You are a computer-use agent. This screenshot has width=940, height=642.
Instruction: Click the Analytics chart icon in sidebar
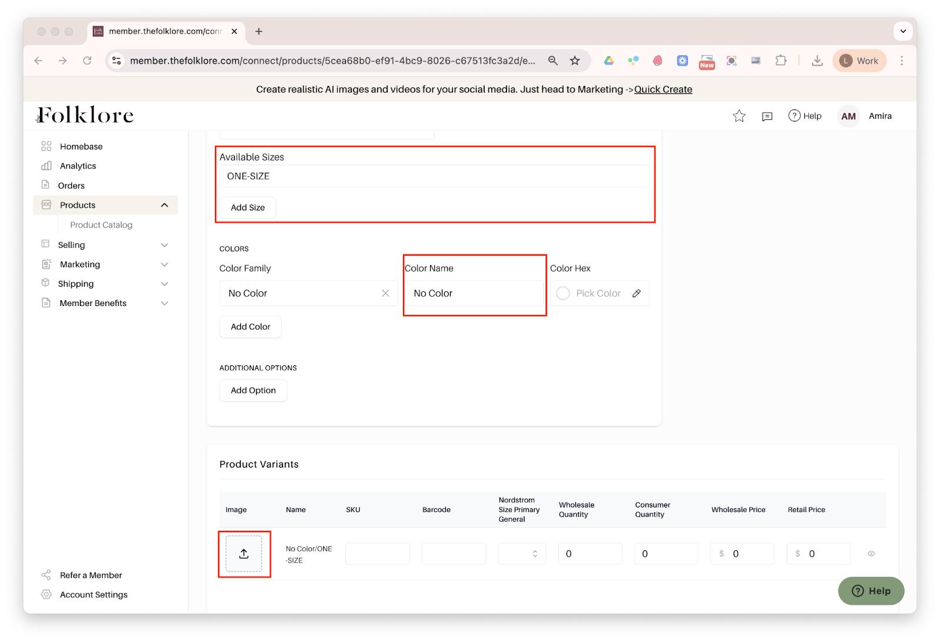[x=46, y=166]
